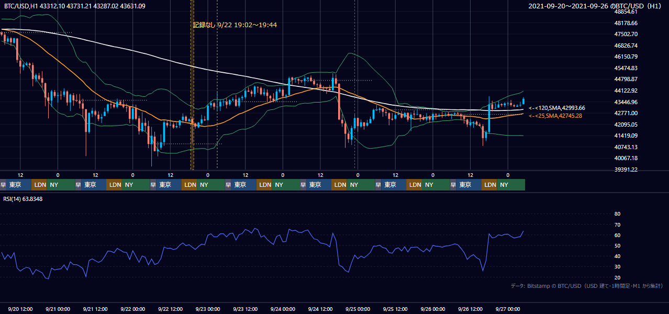Click price axis label 39391.22
Viewport: 669px width, 314px height.
[626, 170]
